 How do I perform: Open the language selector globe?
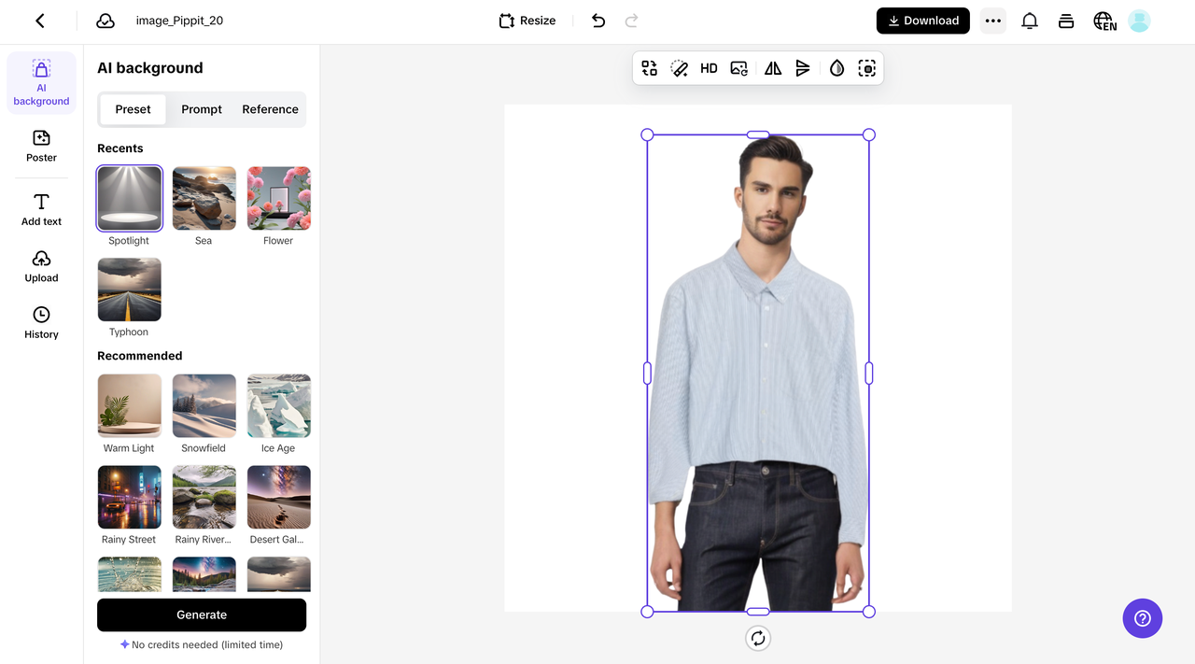click(x=1104, y=21)
